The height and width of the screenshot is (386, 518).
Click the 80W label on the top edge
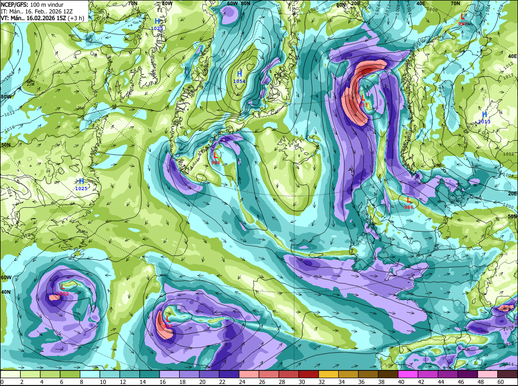click(x=167, y=3)
